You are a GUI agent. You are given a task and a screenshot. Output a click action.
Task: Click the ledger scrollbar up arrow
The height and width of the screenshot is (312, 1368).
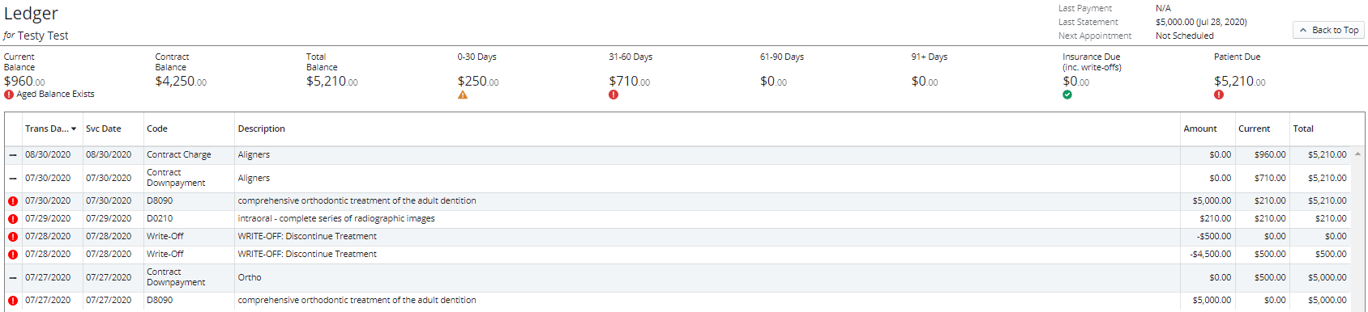click(x=1357, y=154)
